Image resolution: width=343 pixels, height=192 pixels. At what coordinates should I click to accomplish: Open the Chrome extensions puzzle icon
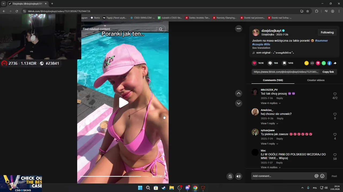point(317,11)
